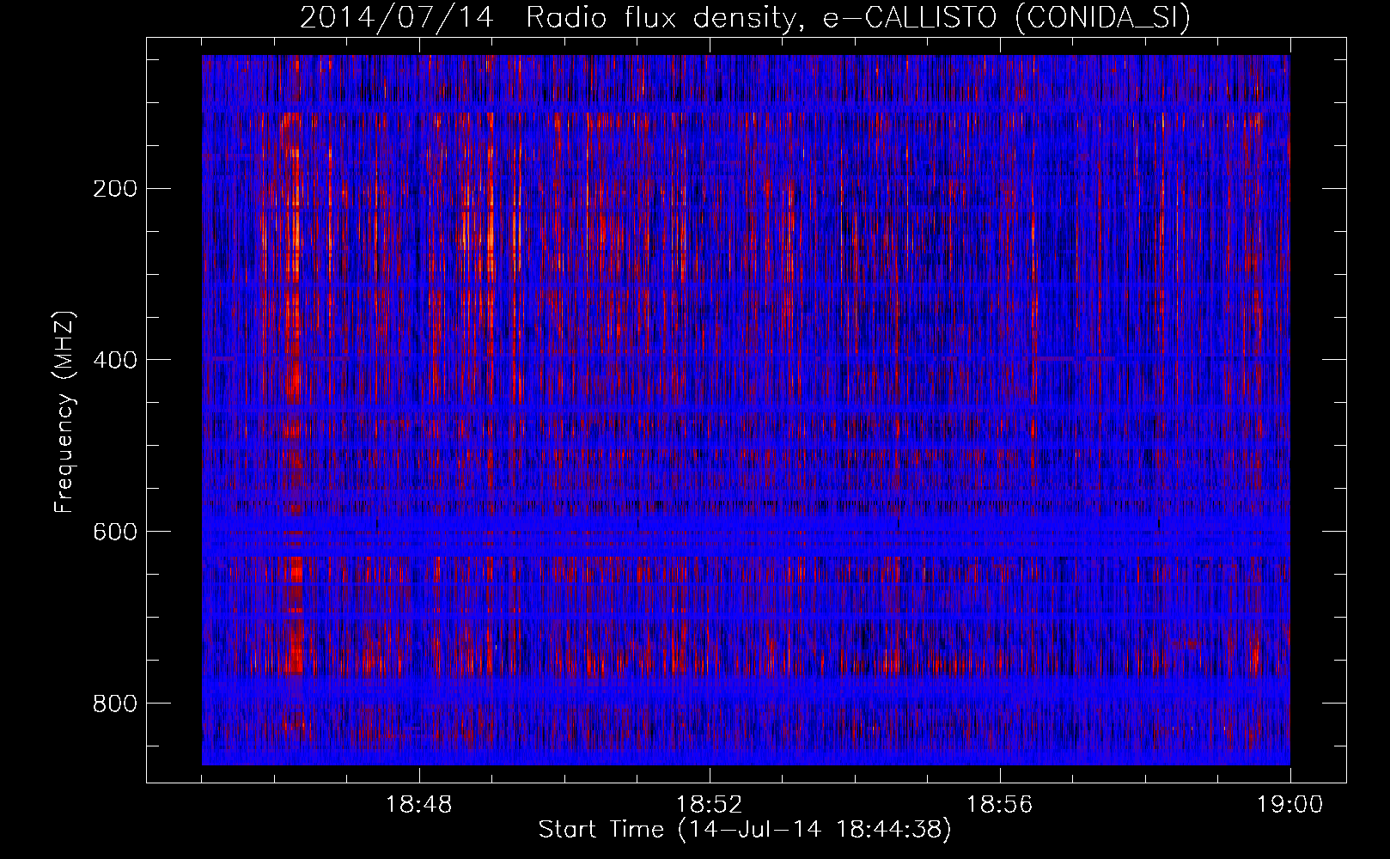Click the 'Start Time (14-Jul-14 18:44:38)' label
1390x859 pixels.
[x=745, y=830]
